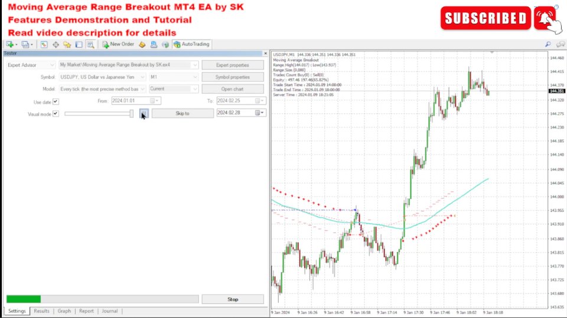Click the Server Time line on the chart
The height and width of the screenshot is (318, 567).
304,94
